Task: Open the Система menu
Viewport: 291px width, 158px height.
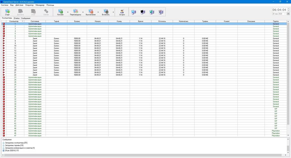Action: click(5, 5)
